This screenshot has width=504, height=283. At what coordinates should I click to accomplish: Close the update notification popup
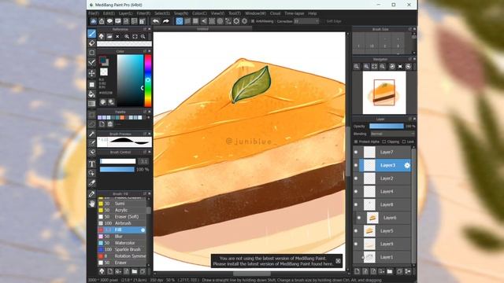[338, 261]
